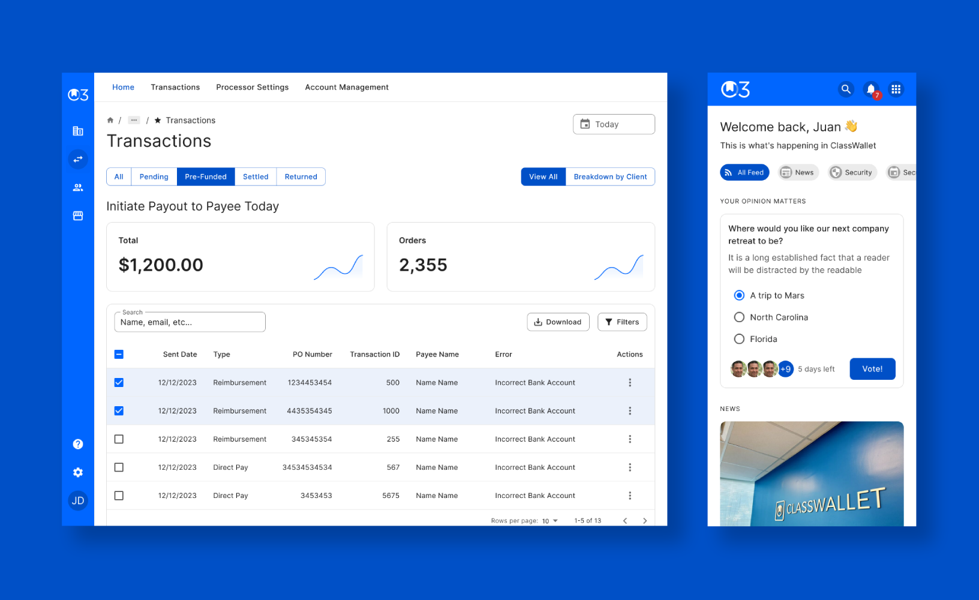Toggle the select-all checkbox in table header
The image size is (979, 600).
coord(119,355)
